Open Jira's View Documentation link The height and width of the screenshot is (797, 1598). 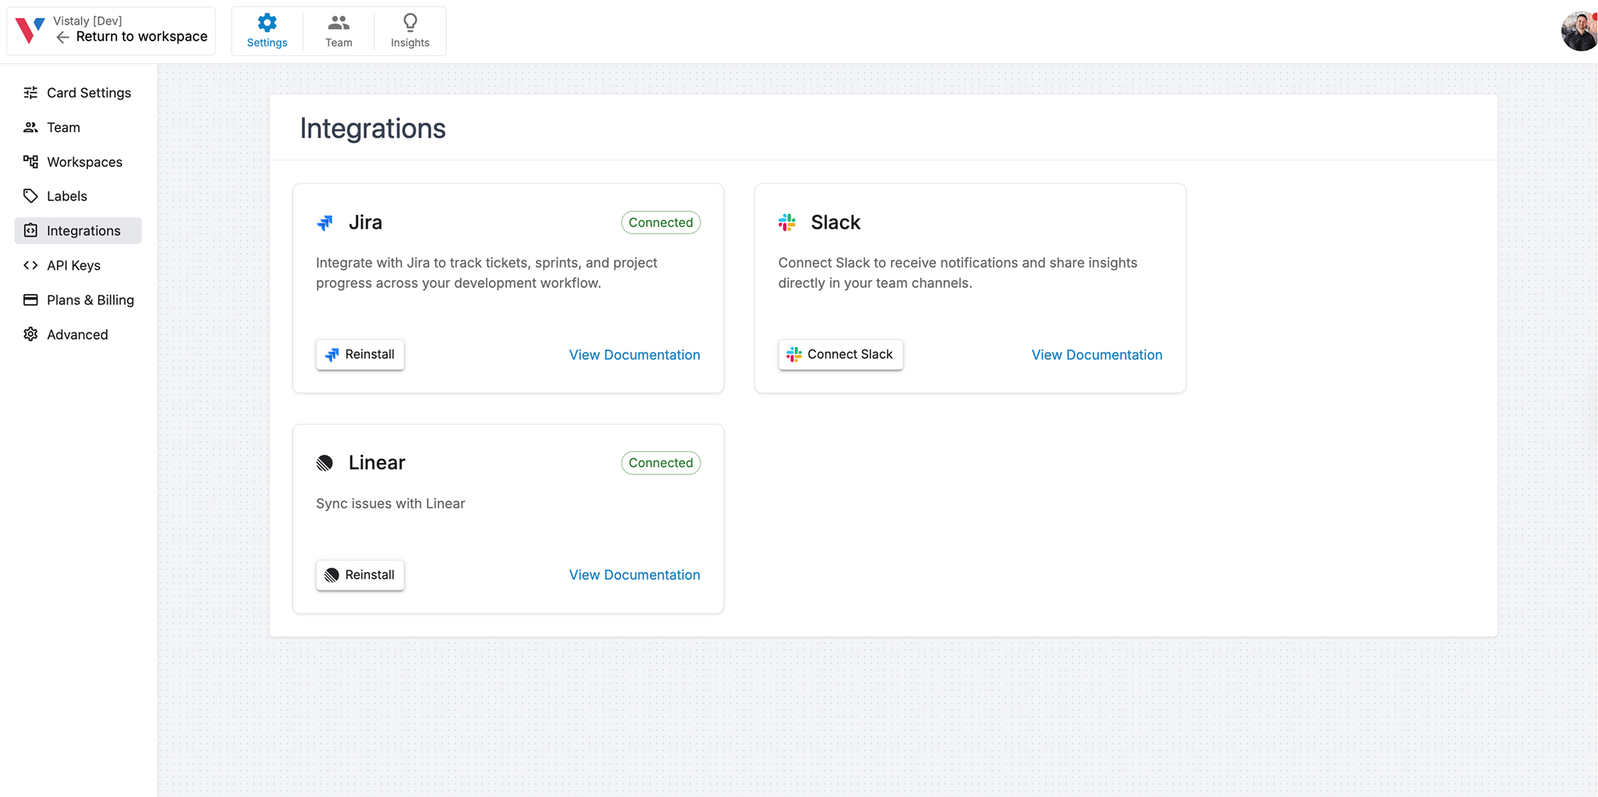[x=635, y=354]
